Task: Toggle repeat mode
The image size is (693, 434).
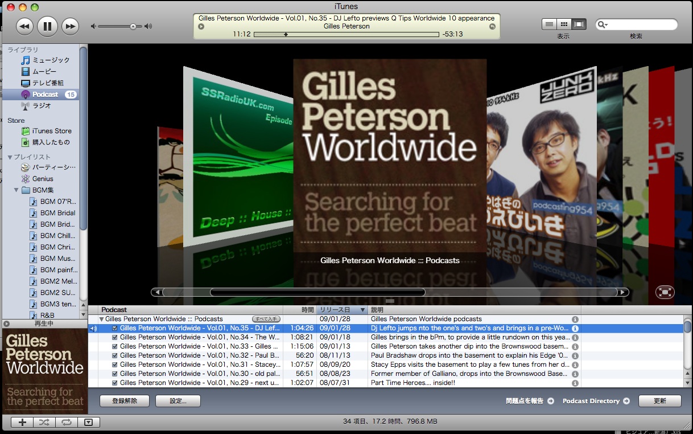Action: tap(67, 422)
